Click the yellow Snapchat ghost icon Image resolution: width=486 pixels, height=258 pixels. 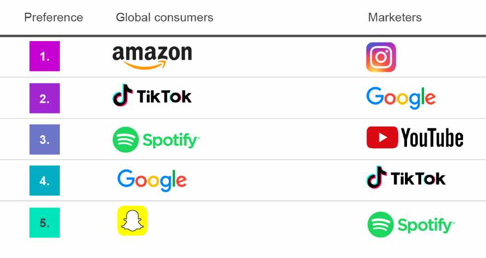pos(133,221)
